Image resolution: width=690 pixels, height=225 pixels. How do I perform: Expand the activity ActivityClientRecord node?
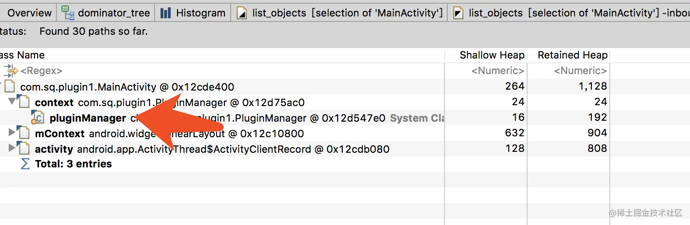click(12, 149)
